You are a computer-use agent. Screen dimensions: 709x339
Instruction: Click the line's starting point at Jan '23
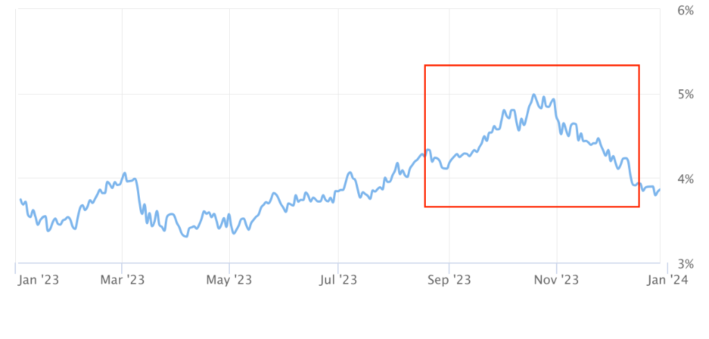pyautogui.click(x=20, y=199)
